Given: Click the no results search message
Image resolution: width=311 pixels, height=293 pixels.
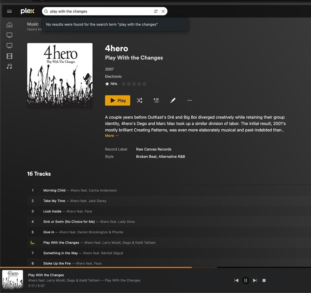Looking at the screenshot, I should click(x=102, y=24).
